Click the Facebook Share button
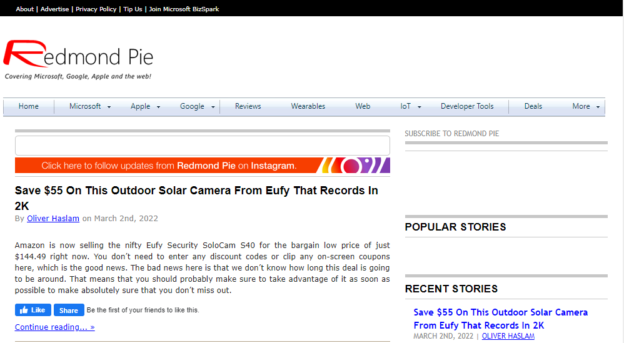 69,310
